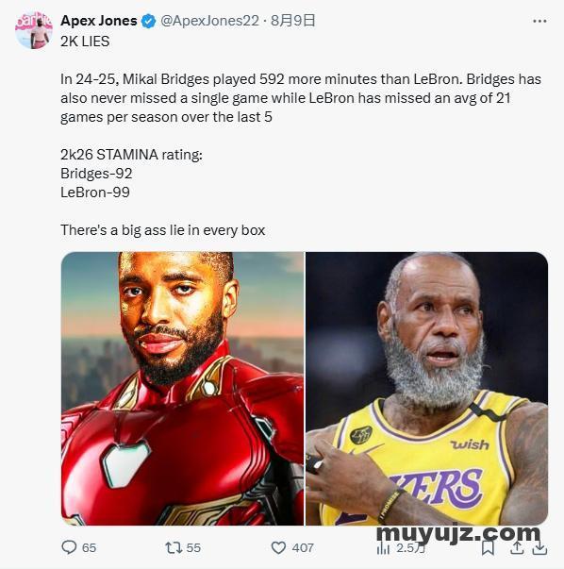Open Apex Jones profile avatar

pyautogui.click(x=34, y=31)
